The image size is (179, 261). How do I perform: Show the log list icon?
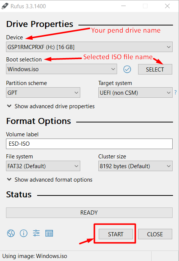(x=49, y=233)
